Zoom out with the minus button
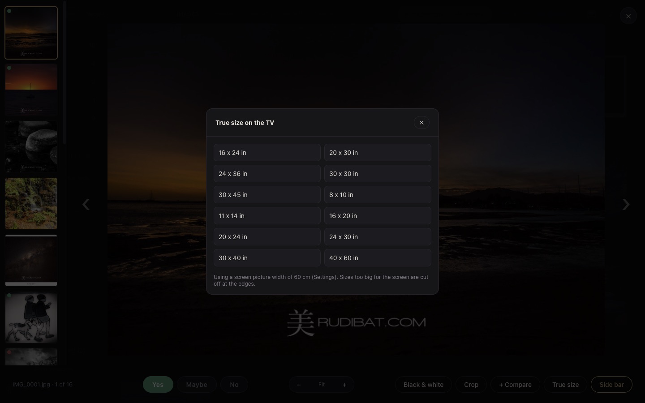Image resolution: width=645 pixels, height=403 pixels. pos(299,385)
